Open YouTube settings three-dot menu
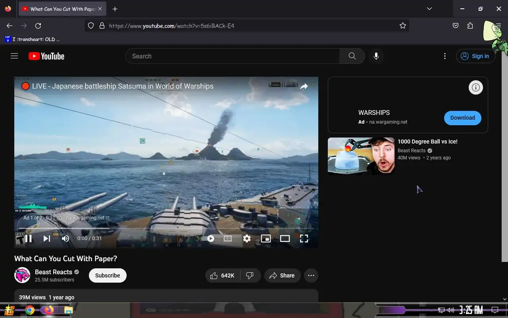This screenshot has width=508, height=318. click(x=445, y=56)
